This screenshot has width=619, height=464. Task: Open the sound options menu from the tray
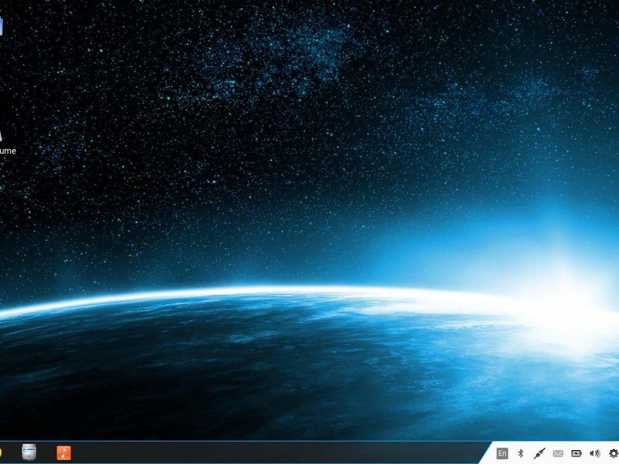click(594, 452)
